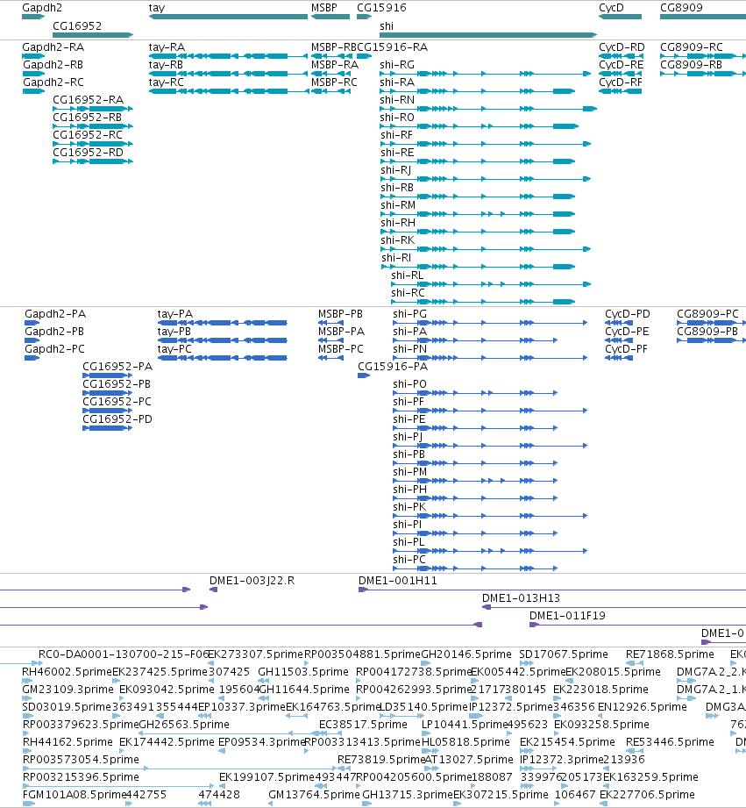Click transcript shi-RL
The height and width of the screenshot is (808, 746).
(x=408, y=275)
